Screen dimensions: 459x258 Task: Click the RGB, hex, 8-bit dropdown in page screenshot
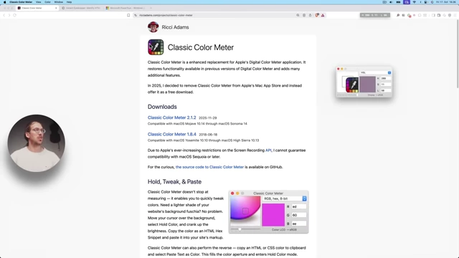[285, 199]
